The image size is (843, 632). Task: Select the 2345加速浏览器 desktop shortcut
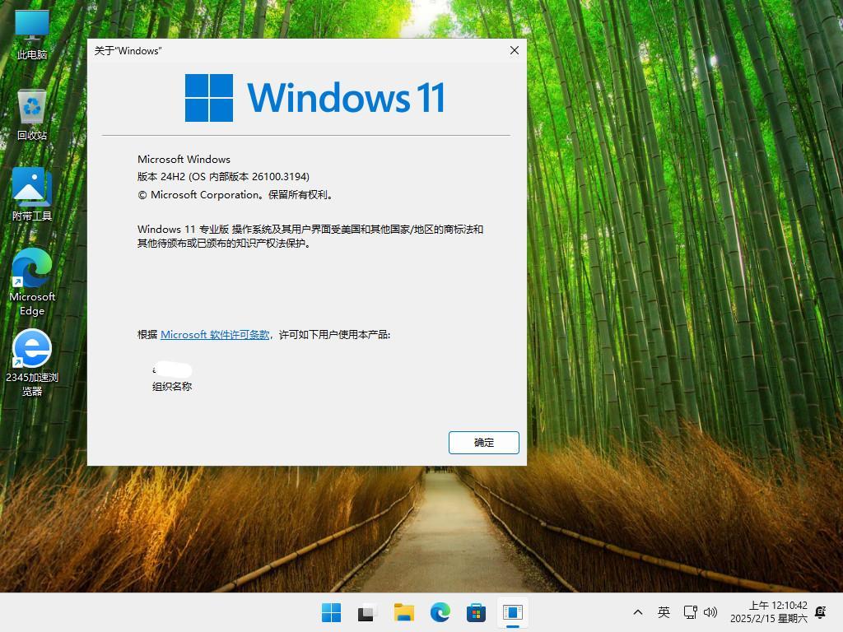point(32,363)
